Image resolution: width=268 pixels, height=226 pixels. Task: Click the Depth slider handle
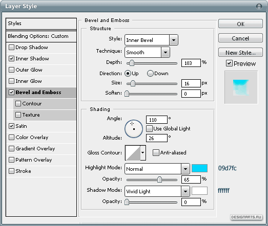tap(132, 63)
